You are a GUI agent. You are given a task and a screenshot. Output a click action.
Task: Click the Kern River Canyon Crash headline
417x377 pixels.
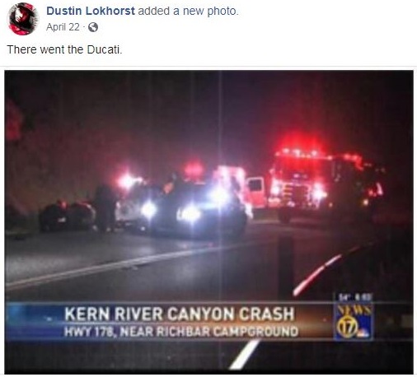180,314
